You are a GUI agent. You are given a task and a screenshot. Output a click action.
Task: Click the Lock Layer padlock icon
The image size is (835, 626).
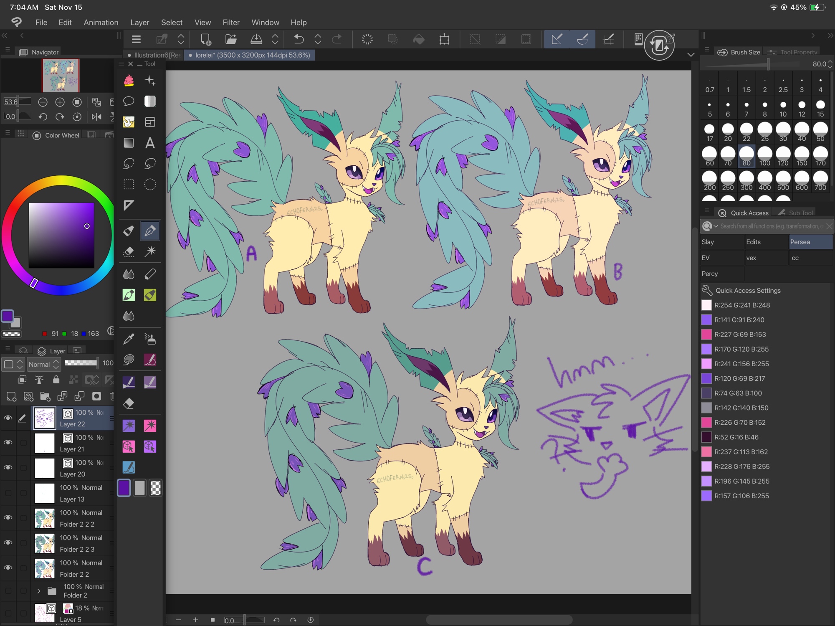pos(56,380)
